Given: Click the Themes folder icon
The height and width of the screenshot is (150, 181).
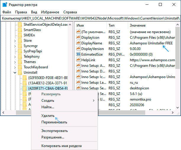Looking at the screenshot, I should [x=20, y=62].
